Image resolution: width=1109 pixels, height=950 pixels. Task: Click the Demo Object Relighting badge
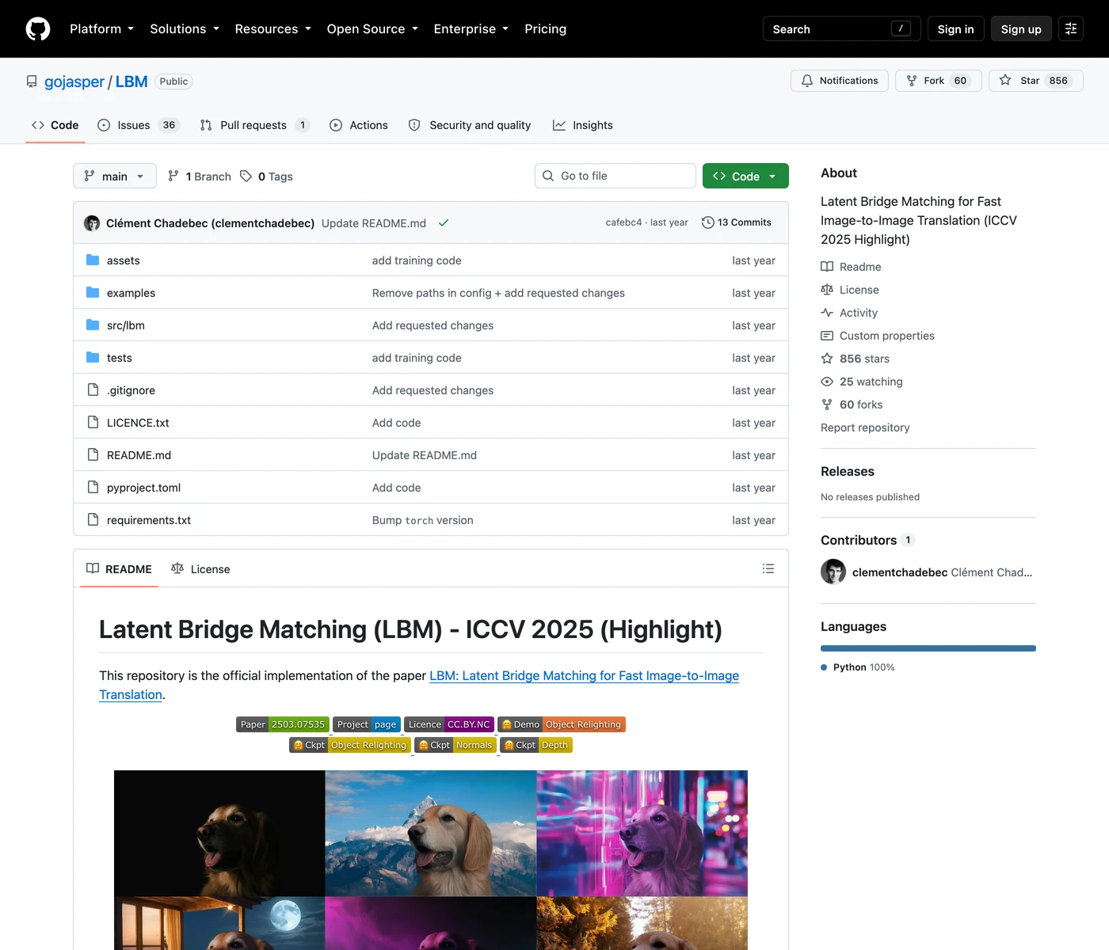tap(562, 724)
